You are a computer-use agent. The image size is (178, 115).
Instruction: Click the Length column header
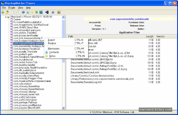pos(147,36)
